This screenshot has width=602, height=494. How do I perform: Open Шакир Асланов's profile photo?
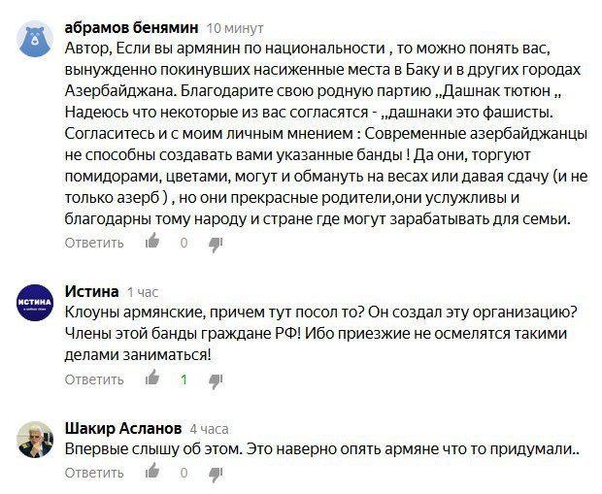(35, 442)
